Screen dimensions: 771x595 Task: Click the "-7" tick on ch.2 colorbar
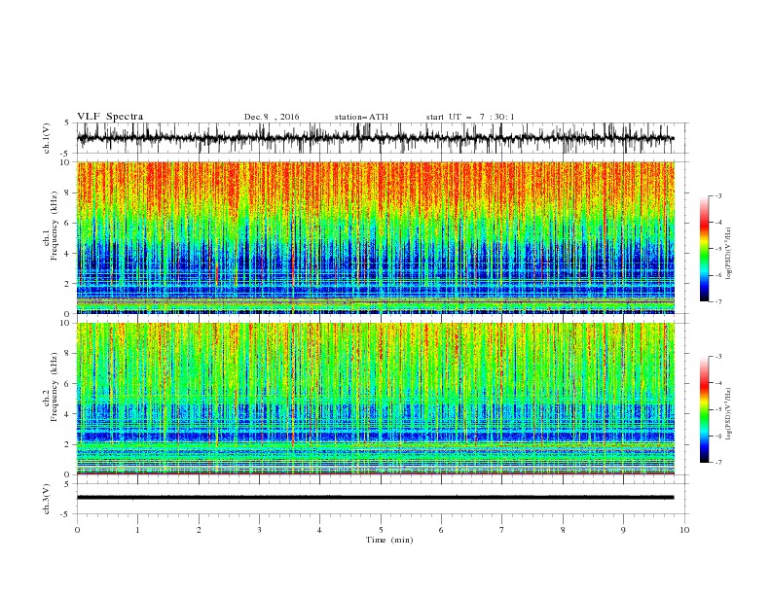[x=717, y=462]
